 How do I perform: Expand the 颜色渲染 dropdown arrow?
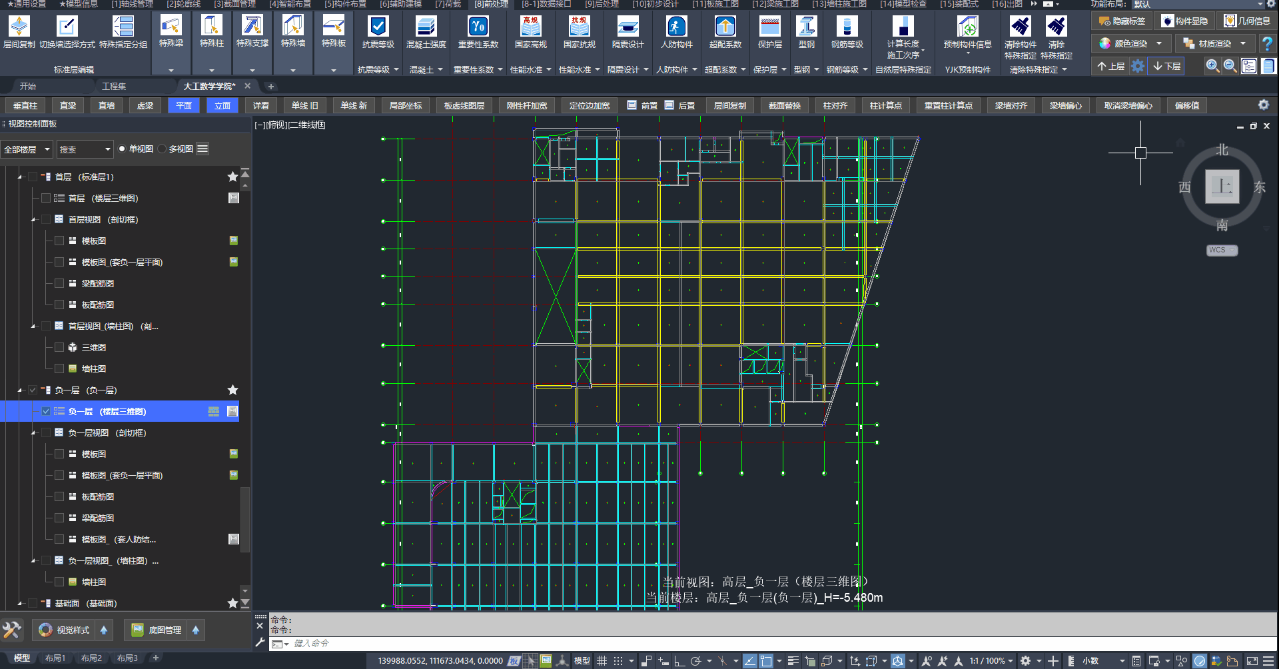[1159, 43]
